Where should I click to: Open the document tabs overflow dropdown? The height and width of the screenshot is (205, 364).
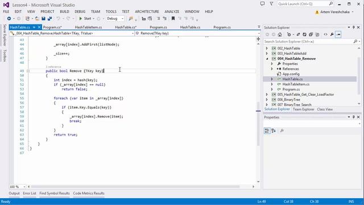coord(259,27)
